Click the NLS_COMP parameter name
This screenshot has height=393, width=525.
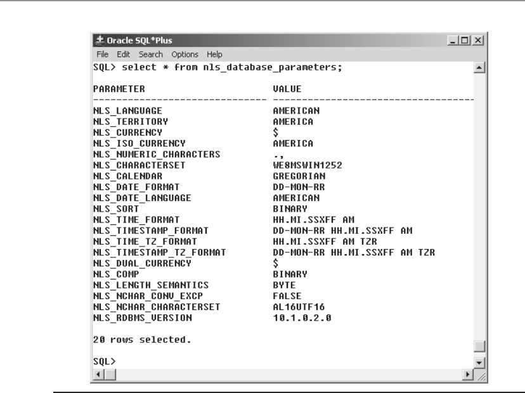[x=116, y=274]
